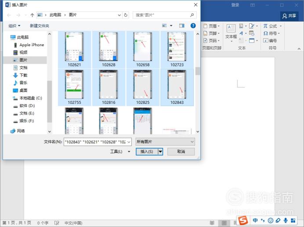The image size is (304, 227).
Task: Select Apple iPhone in navigation tree
Action: (x=29, y=45)
